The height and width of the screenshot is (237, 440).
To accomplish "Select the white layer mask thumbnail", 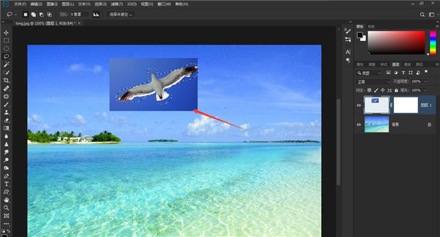I will point(406,106).
